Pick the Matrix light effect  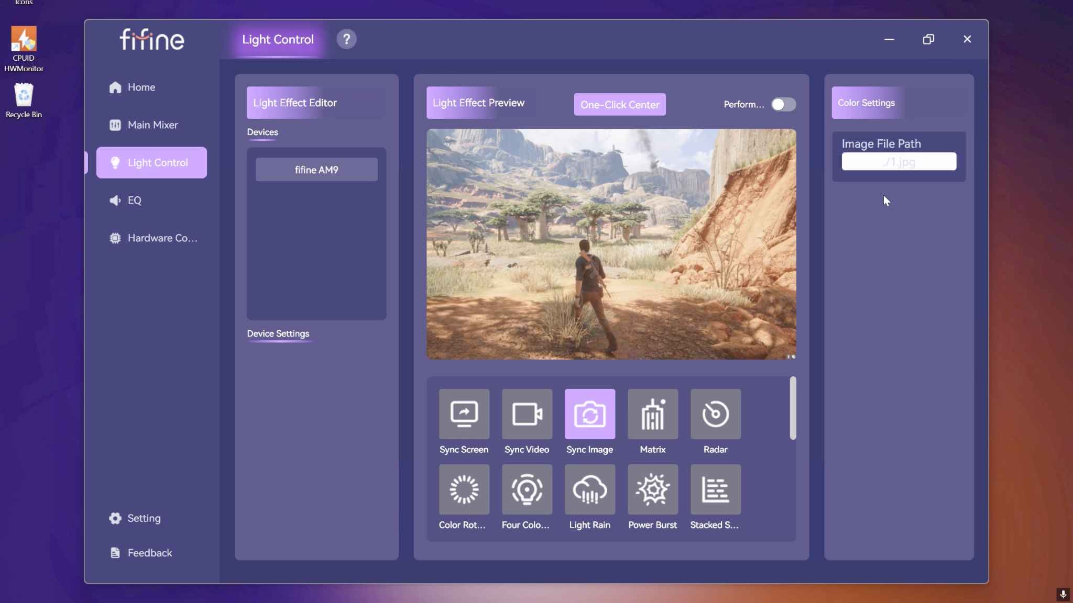pyautogui.click(x=652, y=414)
